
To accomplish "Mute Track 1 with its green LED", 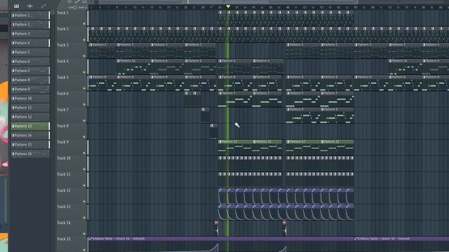I will tap(84, 24).
